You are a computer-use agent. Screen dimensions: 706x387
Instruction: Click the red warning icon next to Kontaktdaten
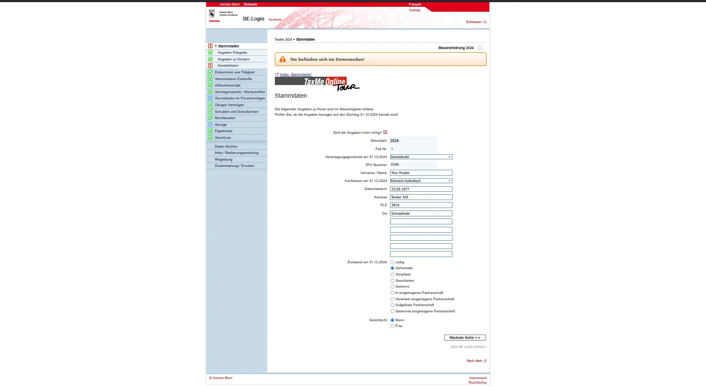(x=210, y=66)
